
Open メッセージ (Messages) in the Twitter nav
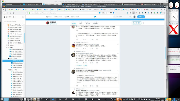[75, 17]
